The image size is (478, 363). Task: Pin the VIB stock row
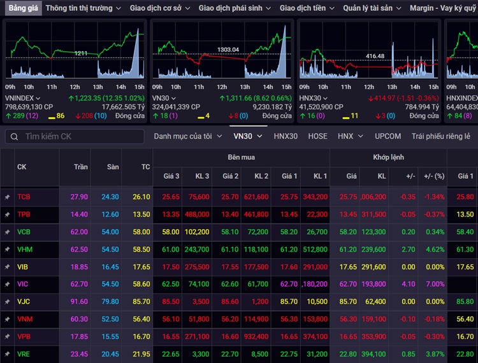(7, 267)
